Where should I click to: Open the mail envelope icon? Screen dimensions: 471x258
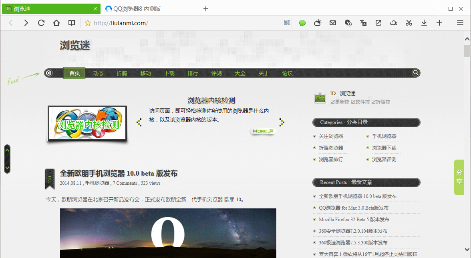[x=333, y=23]
